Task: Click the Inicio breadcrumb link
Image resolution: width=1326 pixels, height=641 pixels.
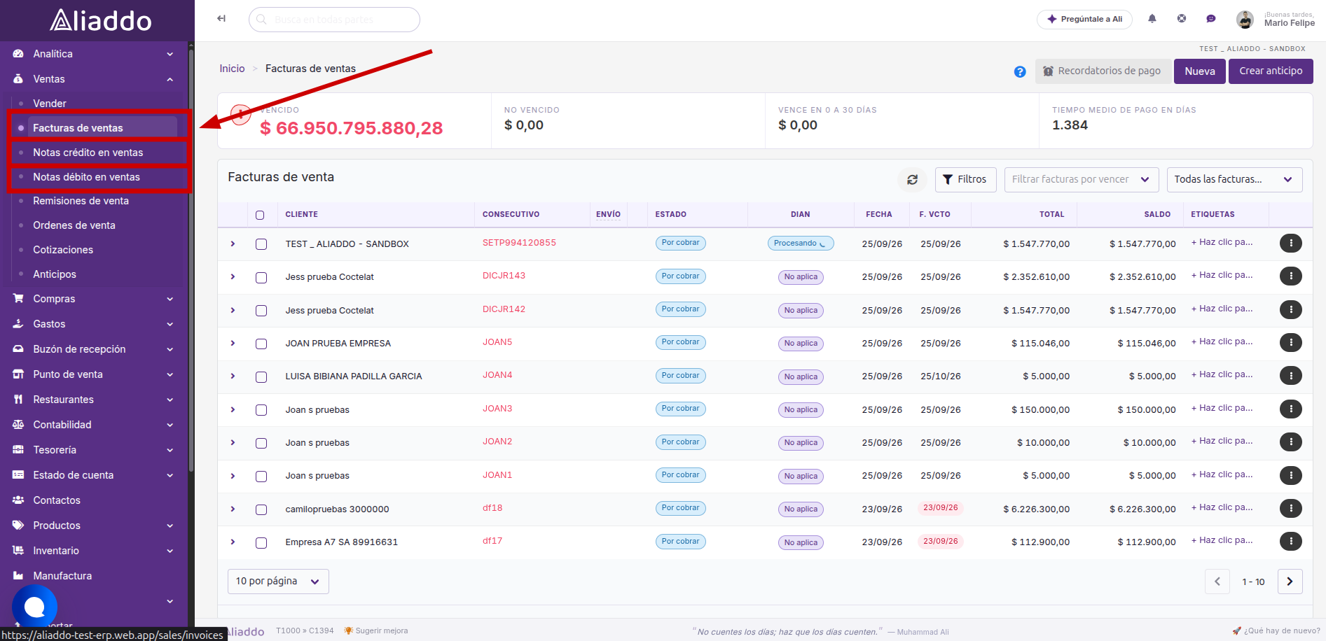Action: pyautogui.click(x=232, y=69)
